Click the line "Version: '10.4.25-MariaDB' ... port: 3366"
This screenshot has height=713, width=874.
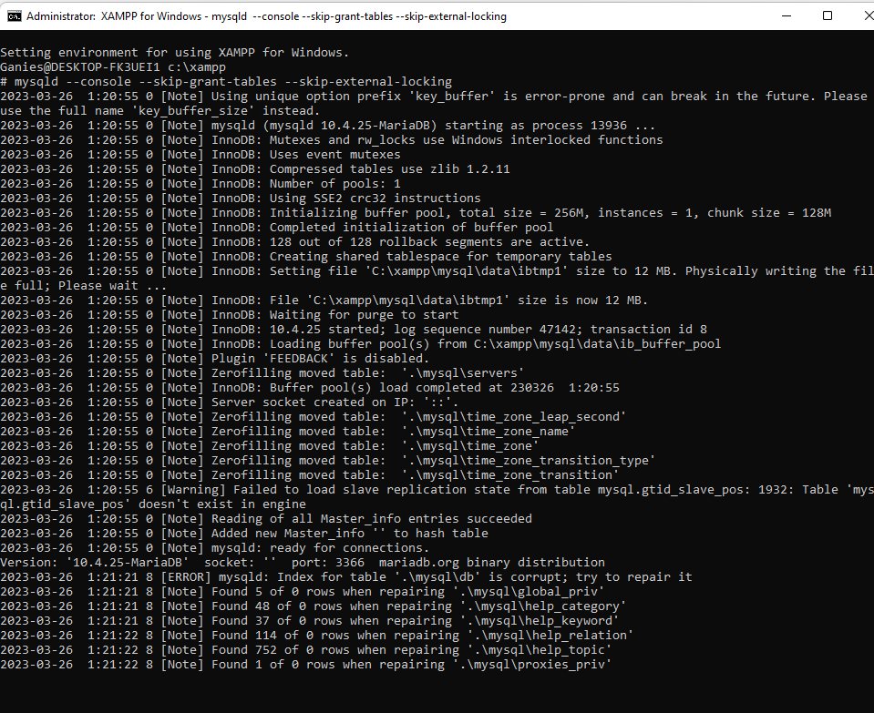302,562
